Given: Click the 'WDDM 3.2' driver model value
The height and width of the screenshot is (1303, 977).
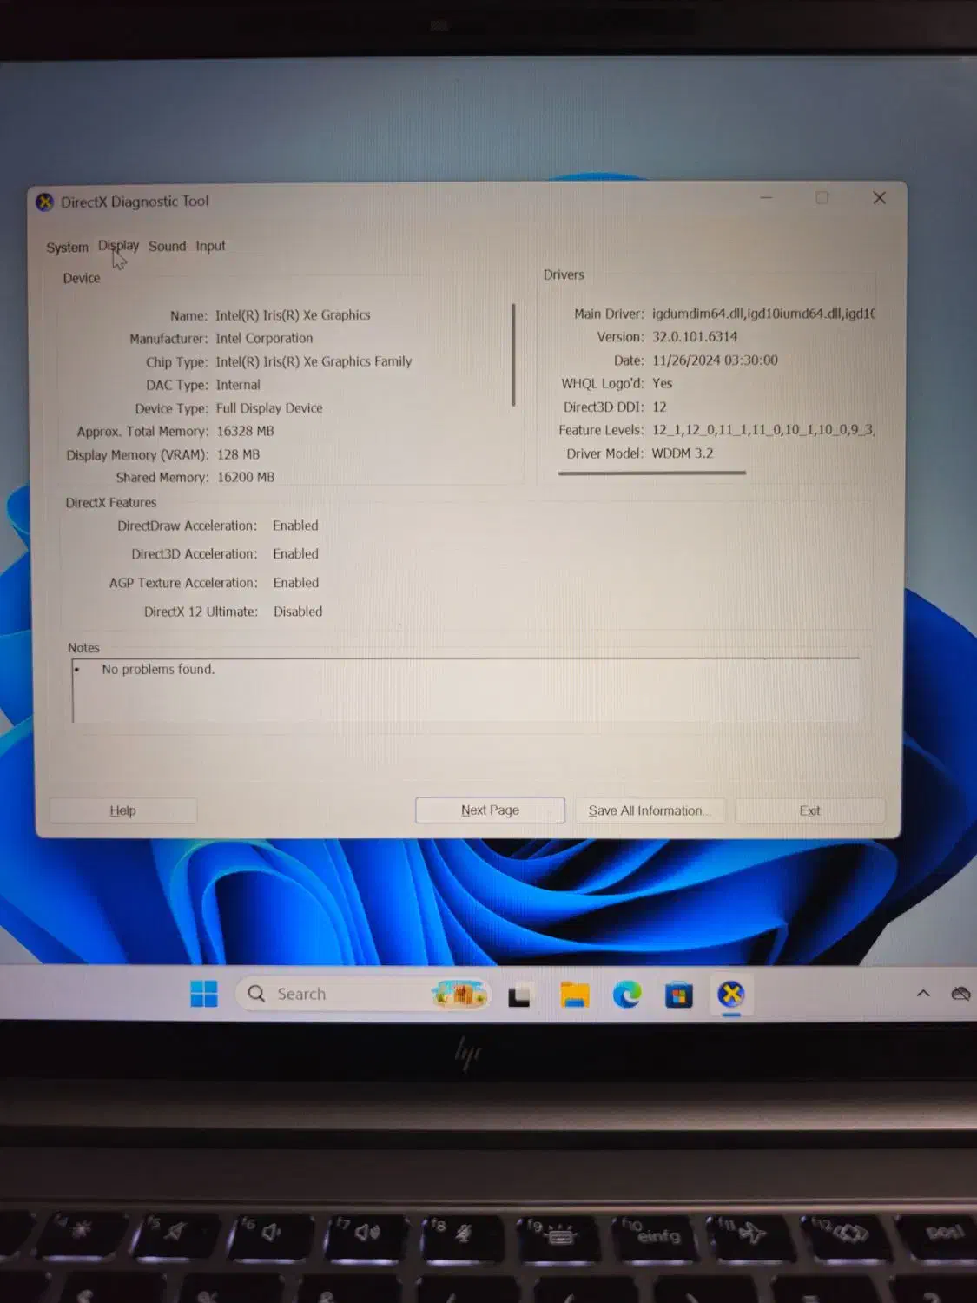Looking at the screenshot, I should [682, 453].
